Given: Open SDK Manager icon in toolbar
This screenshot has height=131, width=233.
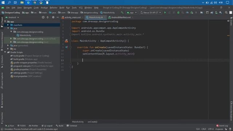Looking at the screenshot, I should click(x=221, y=13).
